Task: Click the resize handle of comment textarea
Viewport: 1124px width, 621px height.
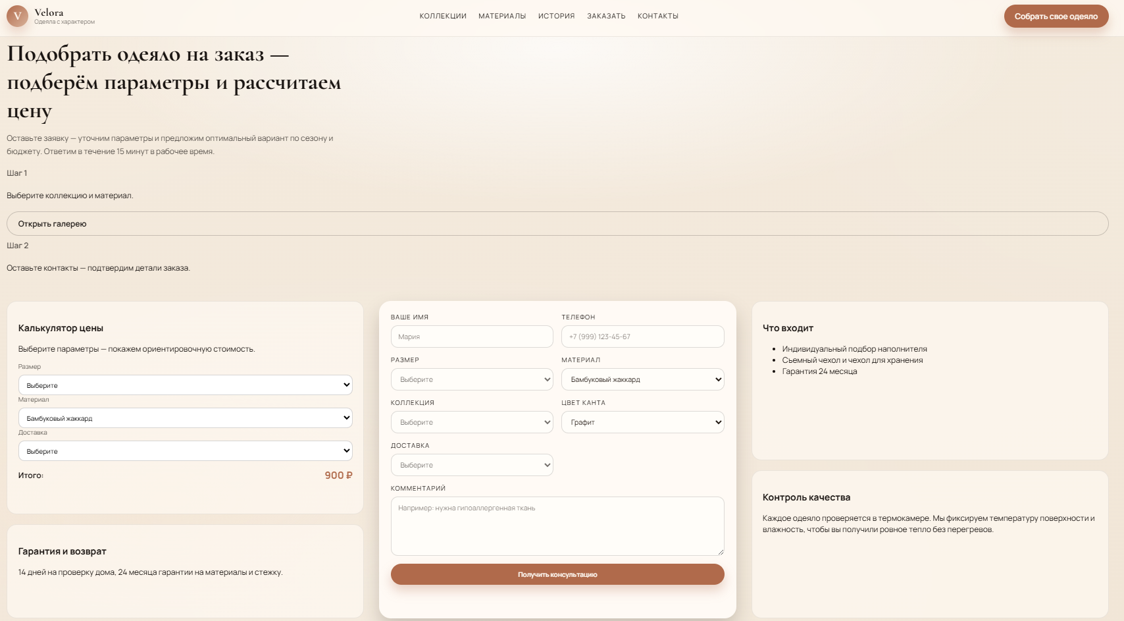Action: [721, 552]
